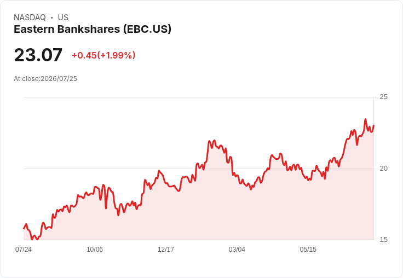Select the 07/24 date on the time axis

pos(24,250)
